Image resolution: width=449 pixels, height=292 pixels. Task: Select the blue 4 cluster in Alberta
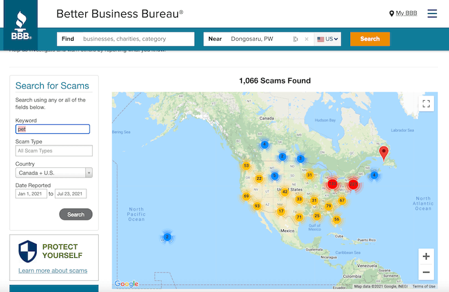[x=264, y=144]
